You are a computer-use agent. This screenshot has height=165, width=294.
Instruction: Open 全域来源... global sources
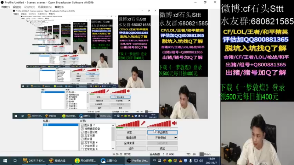(x=131, y=143)
